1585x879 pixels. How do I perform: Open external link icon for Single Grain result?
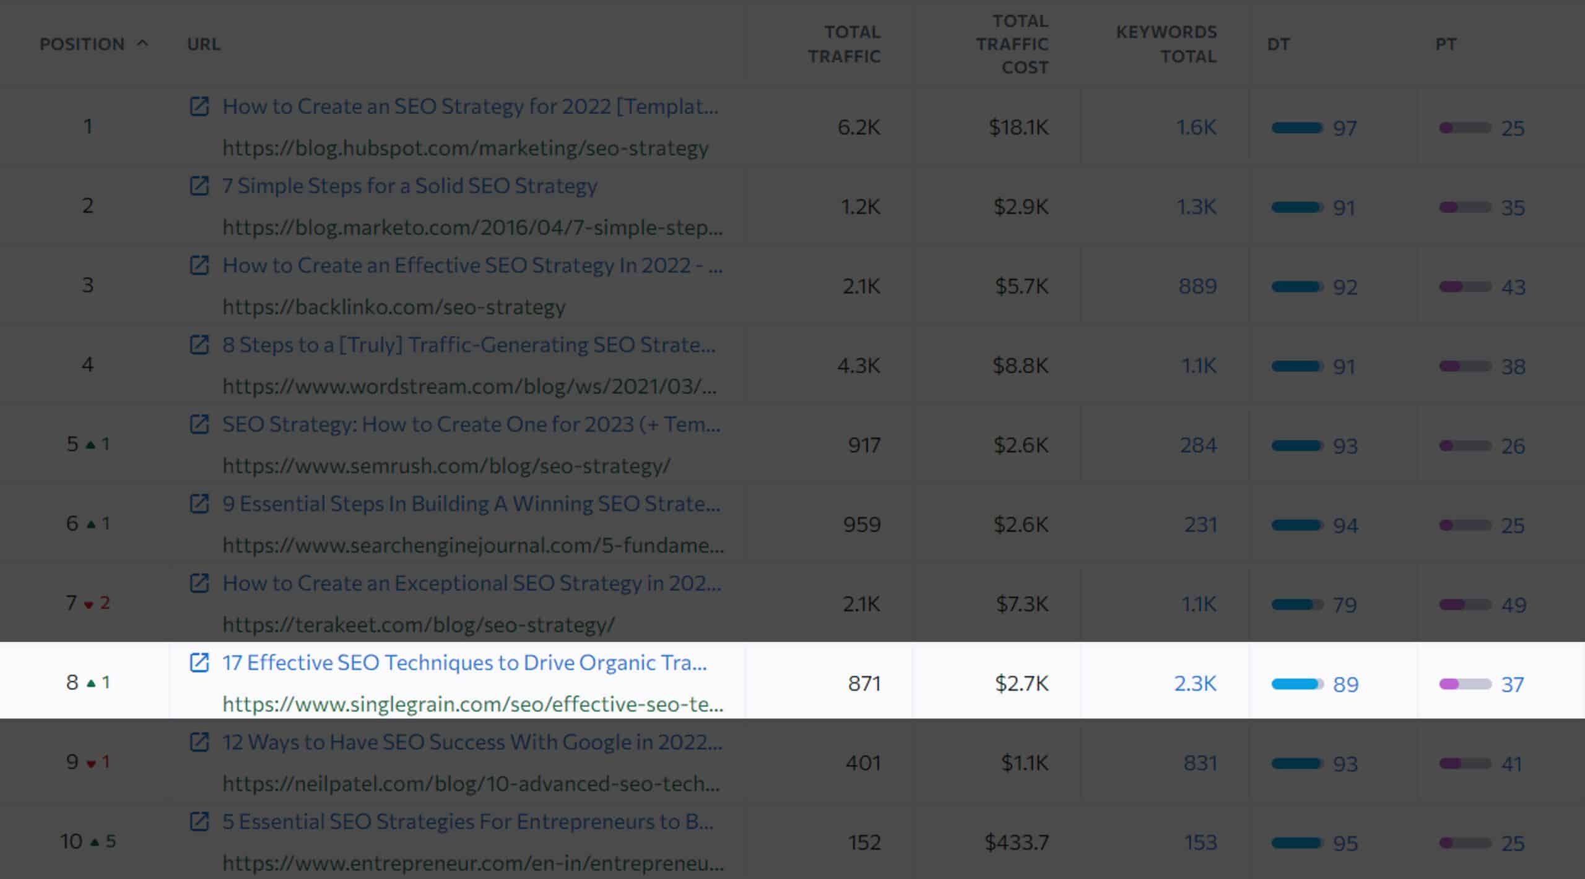(x=199, y=662)
